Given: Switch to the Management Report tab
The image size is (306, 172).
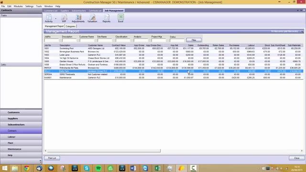Looking at the screenshot, I should [54, 26].
